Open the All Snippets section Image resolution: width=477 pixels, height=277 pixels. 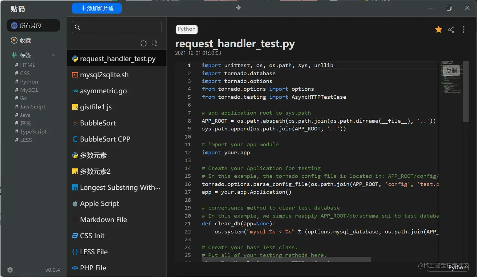[x=33, y=26]
